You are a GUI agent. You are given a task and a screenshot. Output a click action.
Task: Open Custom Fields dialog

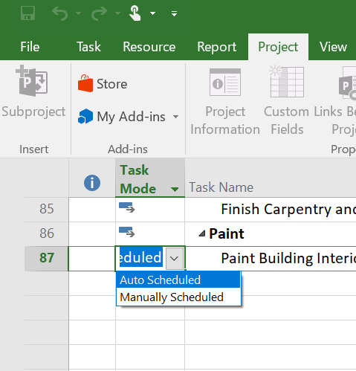[x=287, y=102]
